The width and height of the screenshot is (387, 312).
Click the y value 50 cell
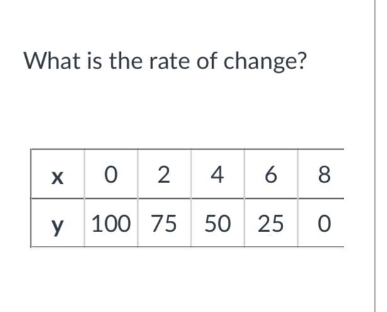pyautogui.click(x=218, y=223)
